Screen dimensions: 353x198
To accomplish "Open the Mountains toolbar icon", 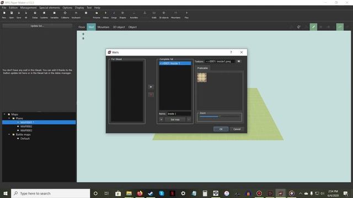I will pos(175,15).
